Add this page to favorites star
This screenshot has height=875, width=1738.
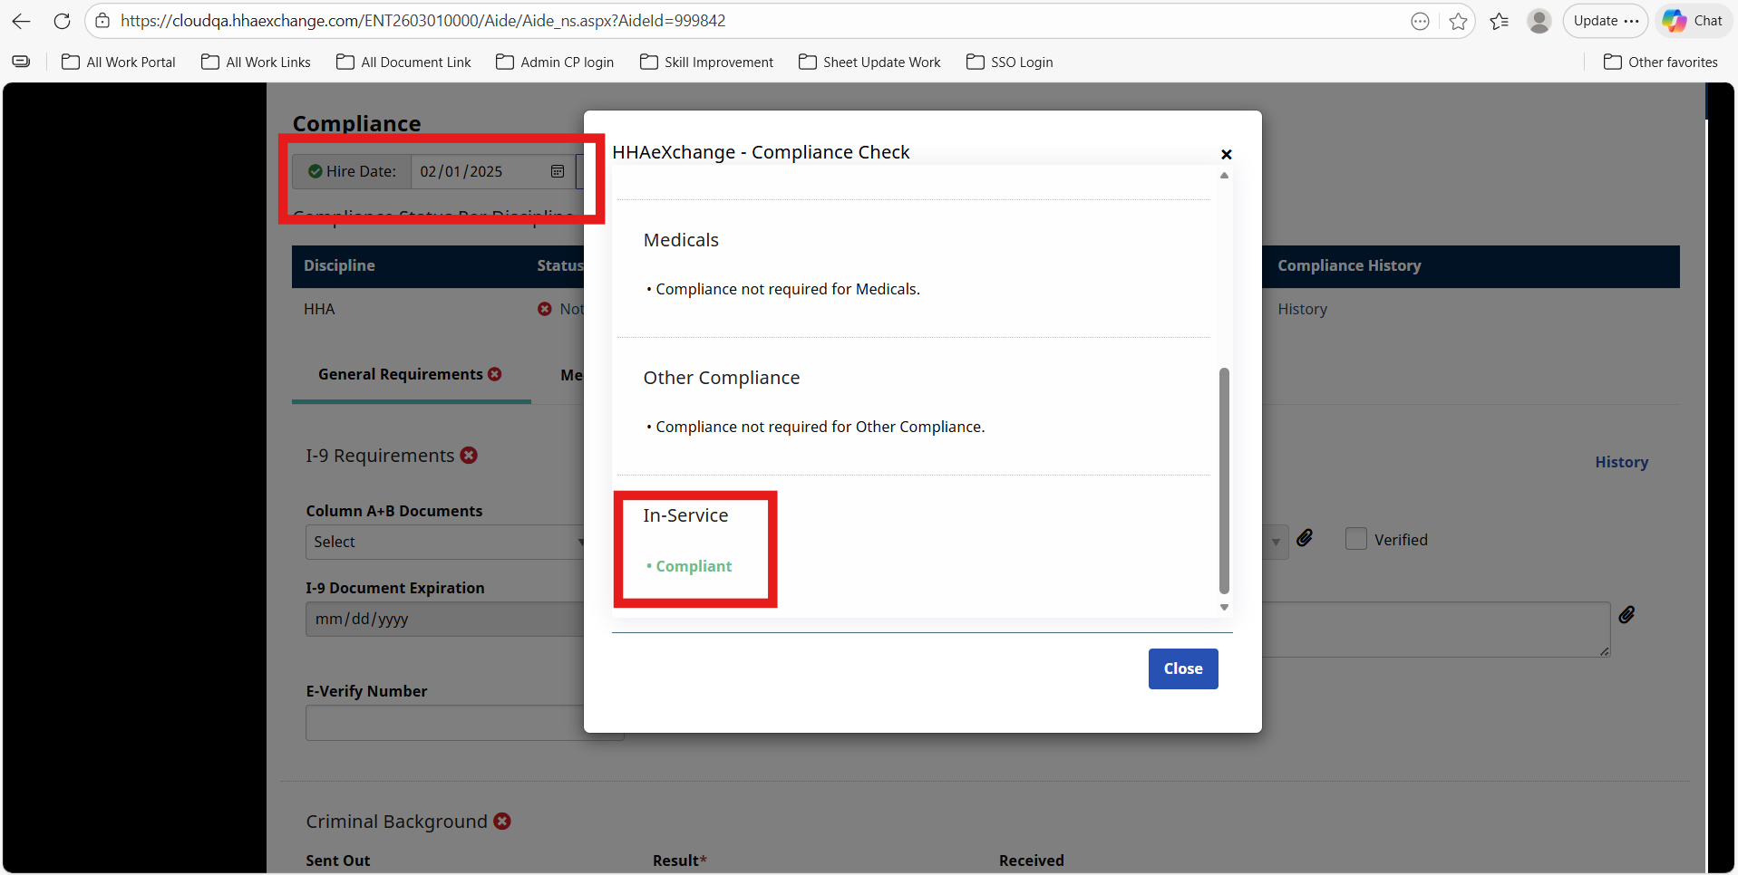pos(1458,21)
